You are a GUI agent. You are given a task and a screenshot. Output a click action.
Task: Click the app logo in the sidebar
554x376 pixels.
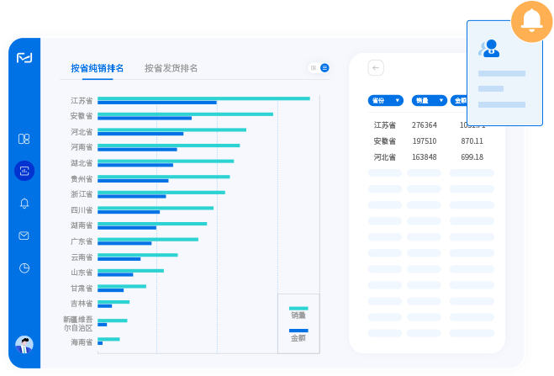(24, 58)
